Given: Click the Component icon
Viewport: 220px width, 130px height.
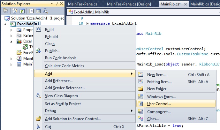Looking at the screenshot, I should point(140,111).
